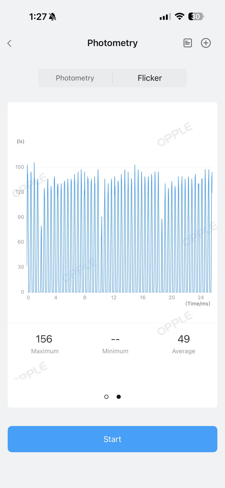Viewport: 225px width, 488px height.
Task: Tap the silent mode bell icon
Action: click(53, 17)
